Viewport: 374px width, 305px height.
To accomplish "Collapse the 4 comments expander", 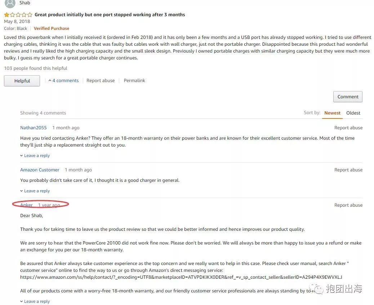I will point(63,81).
